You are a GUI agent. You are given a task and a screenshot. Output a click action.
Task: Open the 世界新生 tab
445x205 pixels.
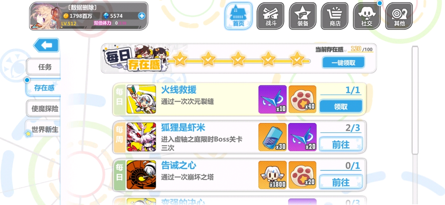click(x=43, y=129)
